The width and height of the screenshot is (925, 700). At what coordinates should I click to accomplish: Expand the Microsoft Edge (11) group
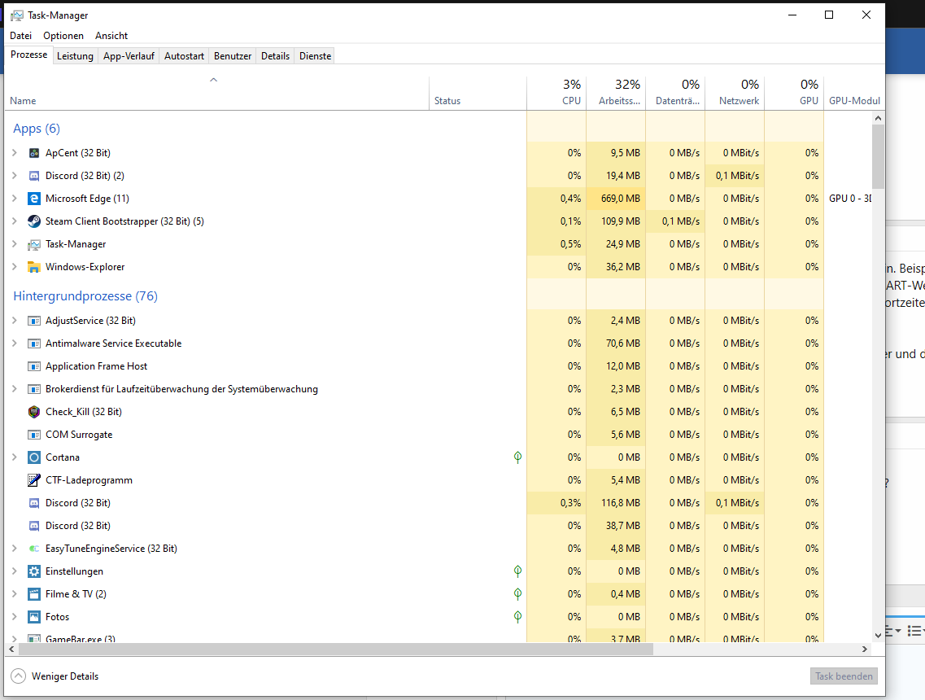click(x=15, y=199)
